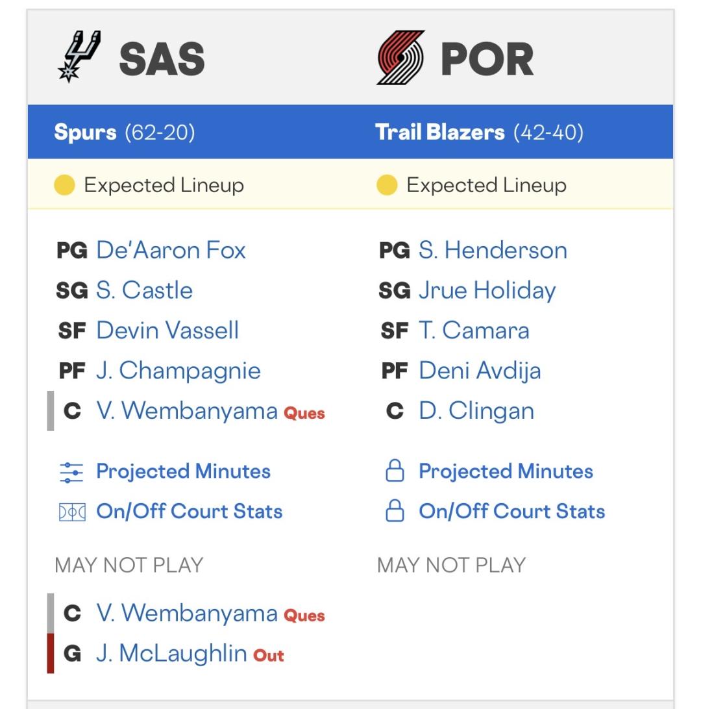Select S. Castle in Spurs lineup

coord(144,290)
